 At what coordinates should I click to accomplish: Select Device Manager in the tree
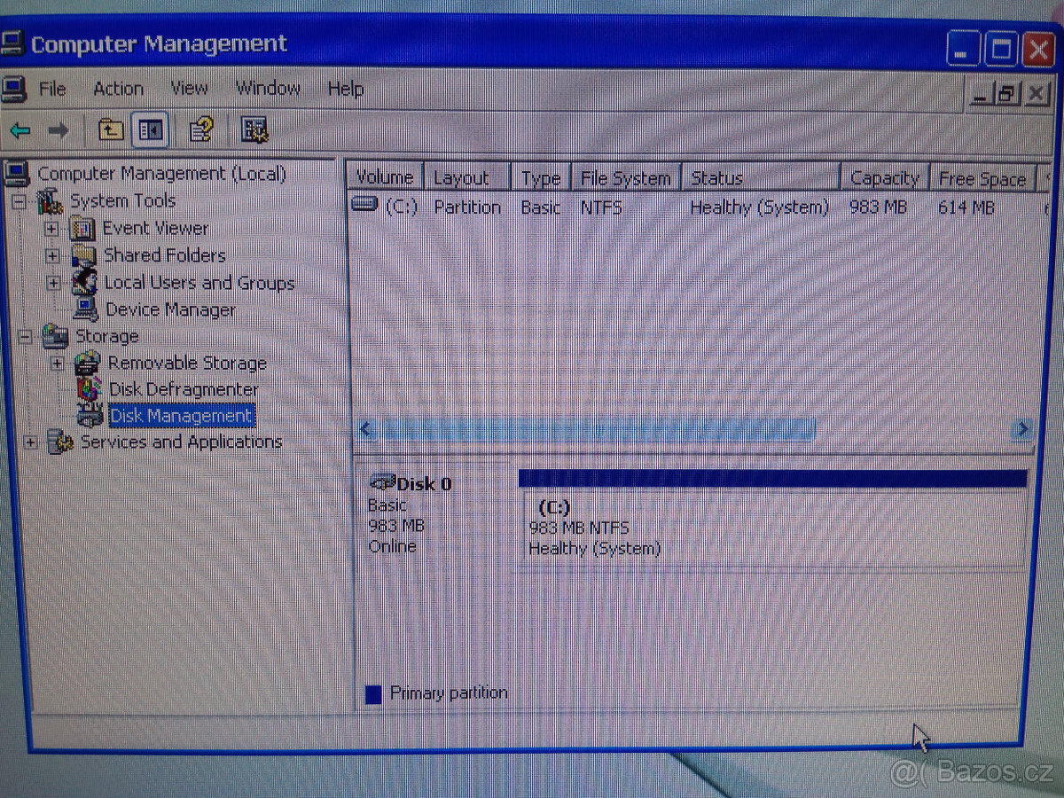tap(169, 309)
